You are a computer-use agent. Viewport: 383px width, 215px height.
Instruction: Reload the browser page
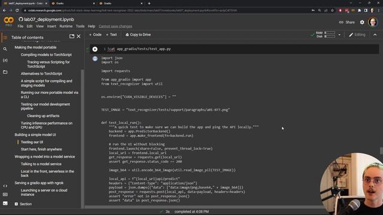click(17, 11)
